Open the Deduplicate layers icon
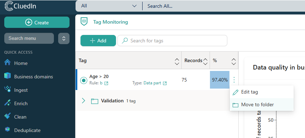Image resolution: width=305 pixels, height=138 pixels. (7, 130)
